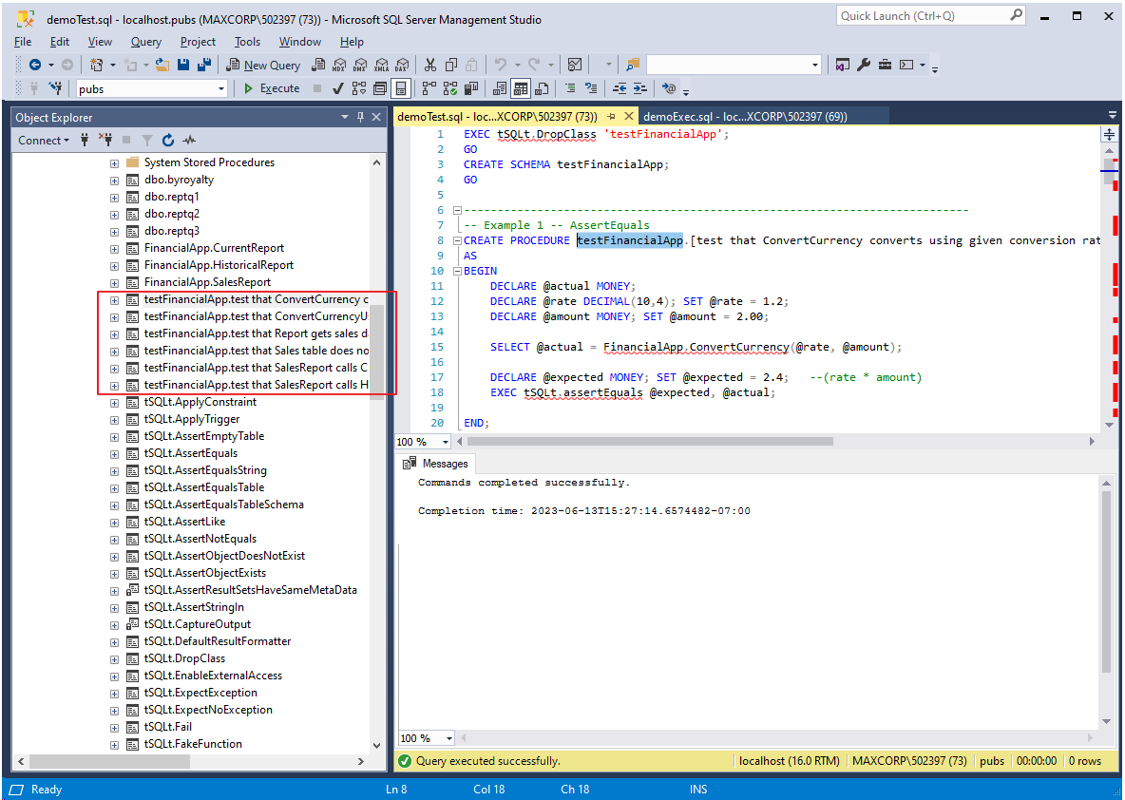The height and width of the screenshot is (800, 1125).
Task: Expand the tSQLt.AssertEquals stored procedure
Action: (x=115, y=453)
